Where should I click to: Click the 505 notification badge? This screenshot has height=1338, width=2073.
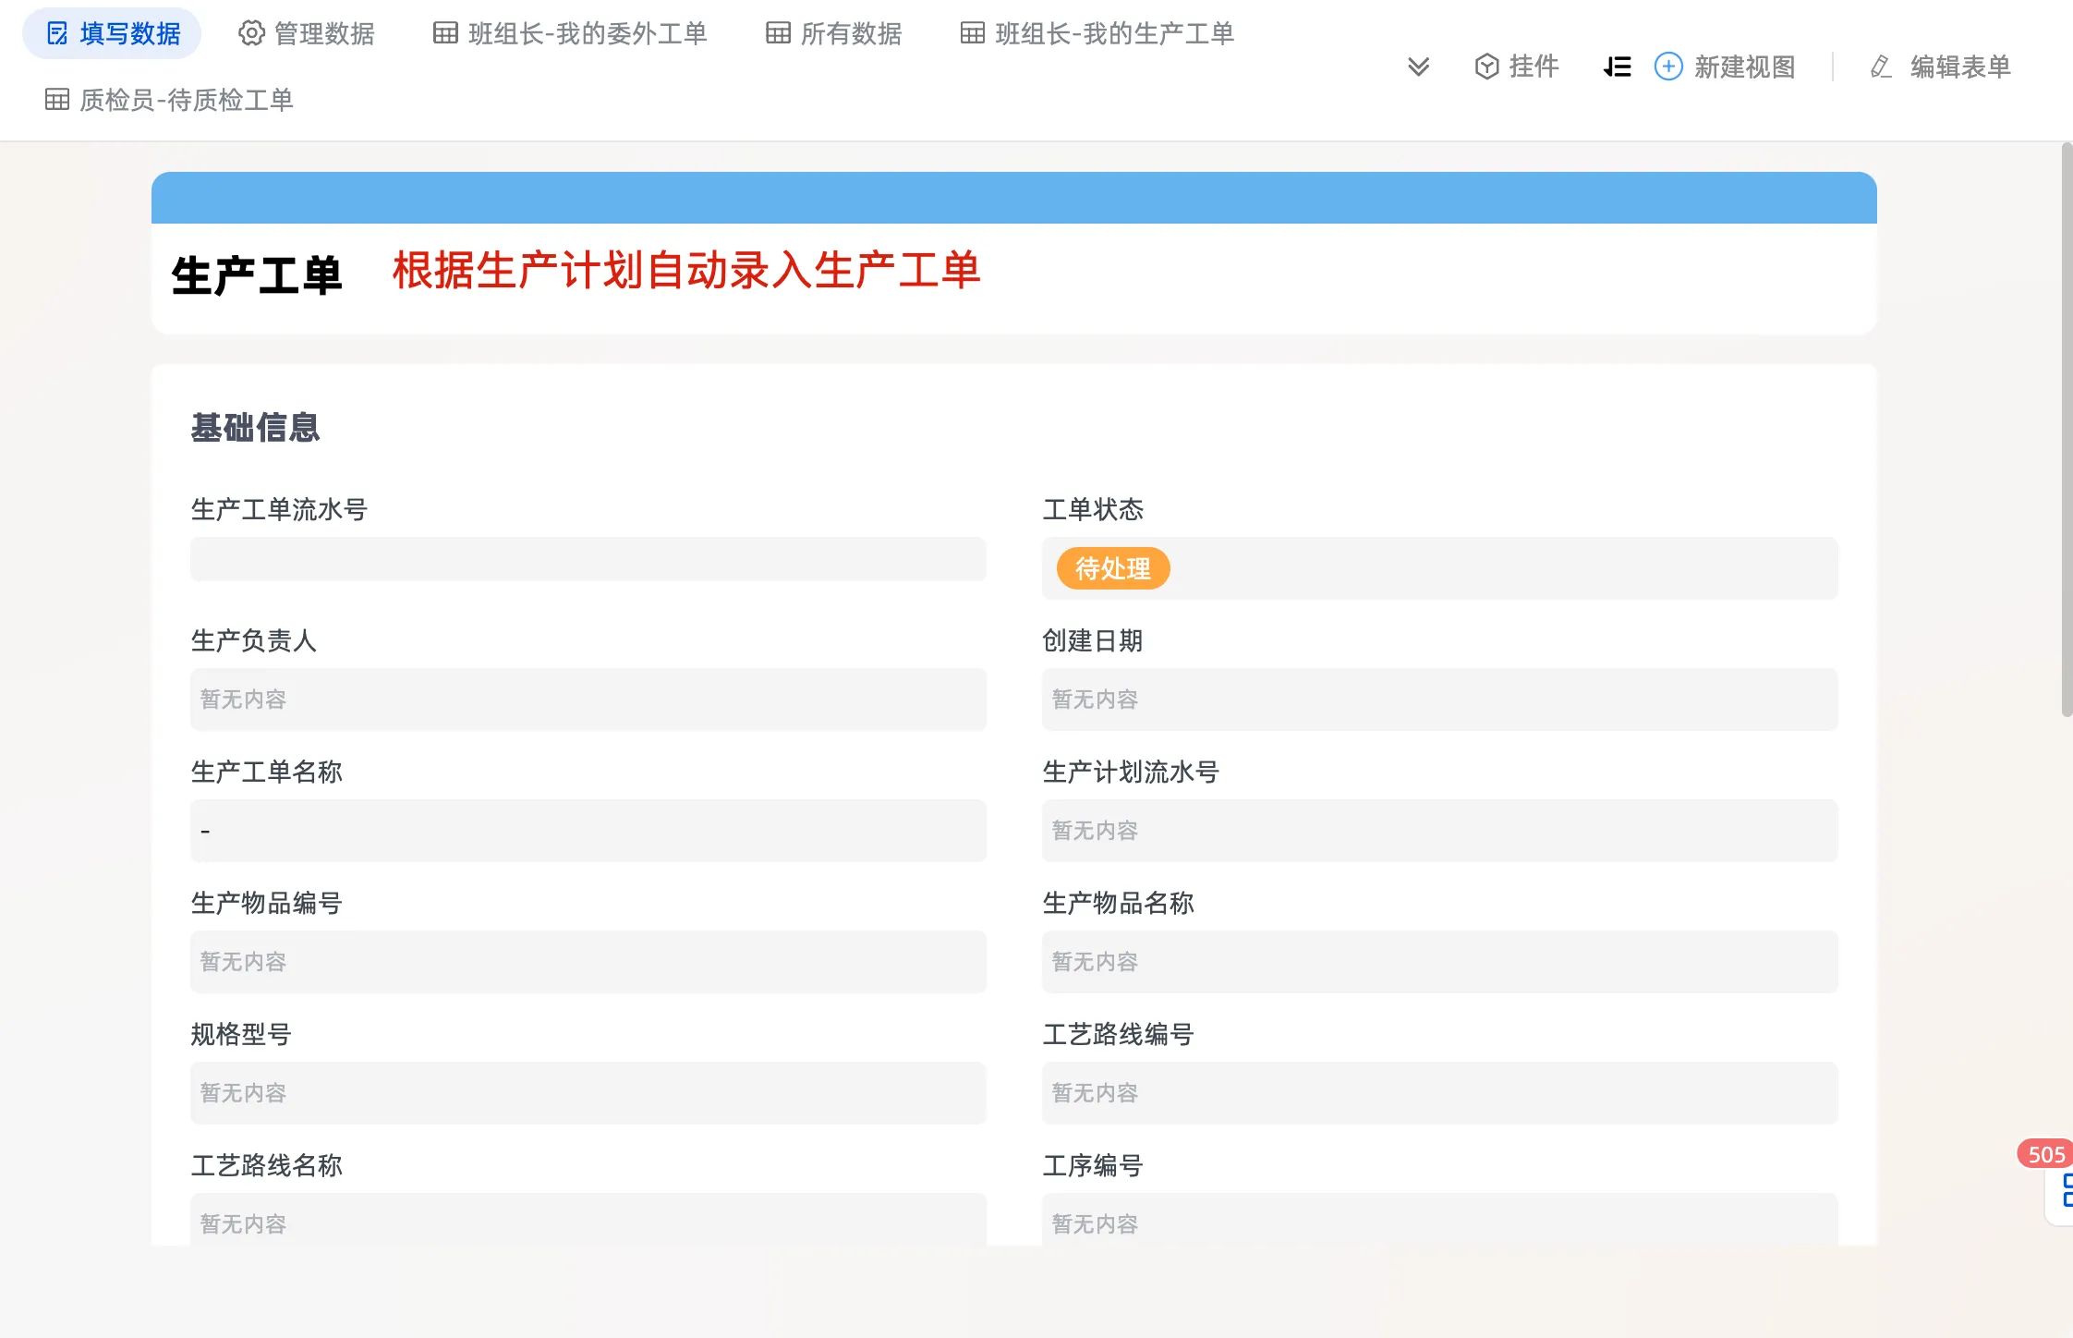2044,1154
